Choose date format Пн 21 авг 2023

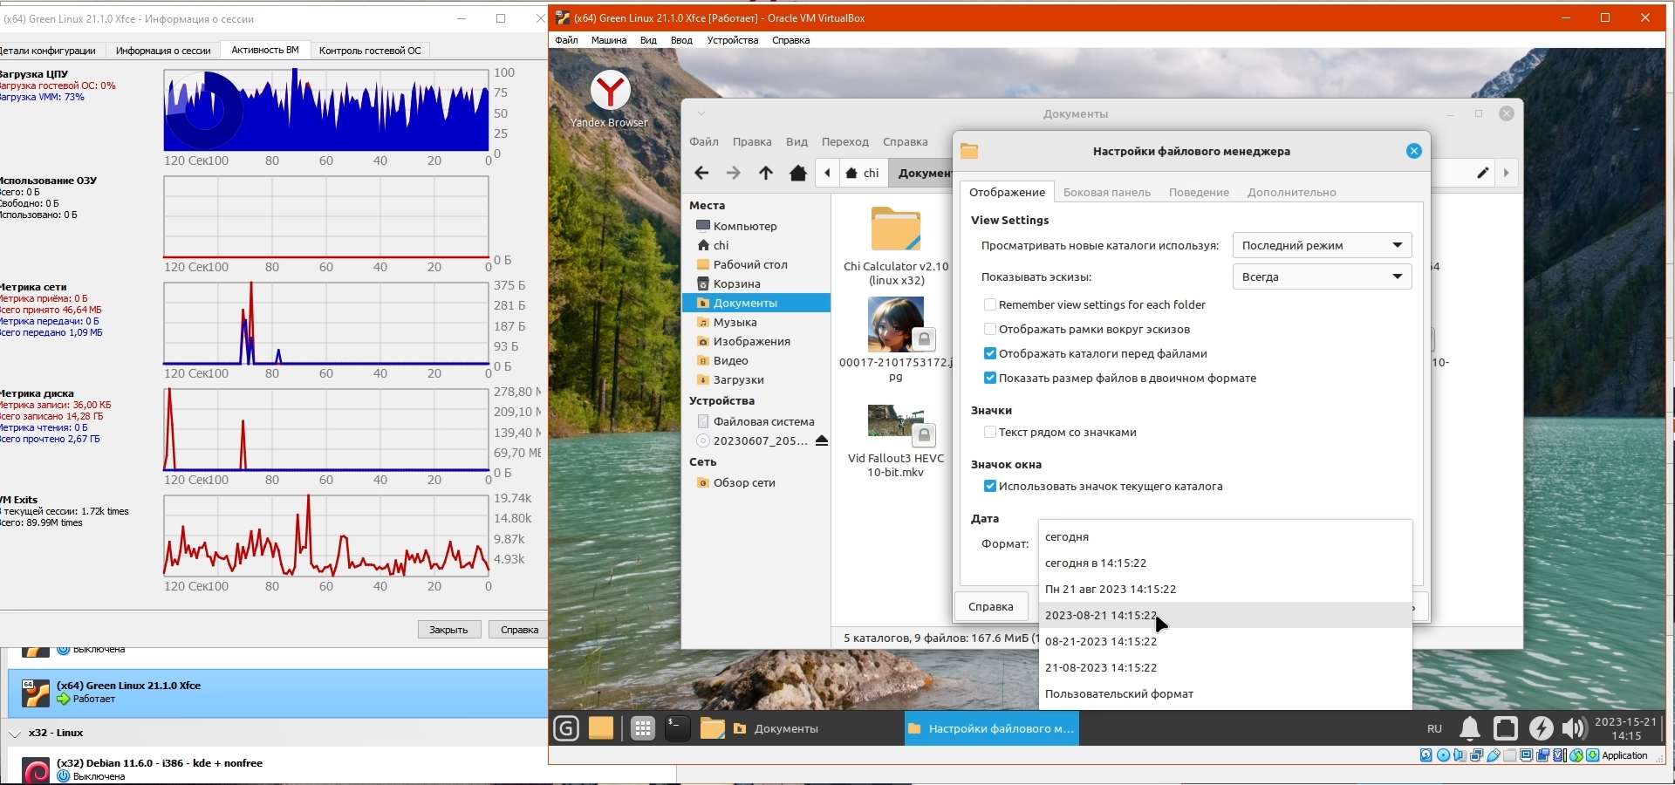click(1225, 589)
